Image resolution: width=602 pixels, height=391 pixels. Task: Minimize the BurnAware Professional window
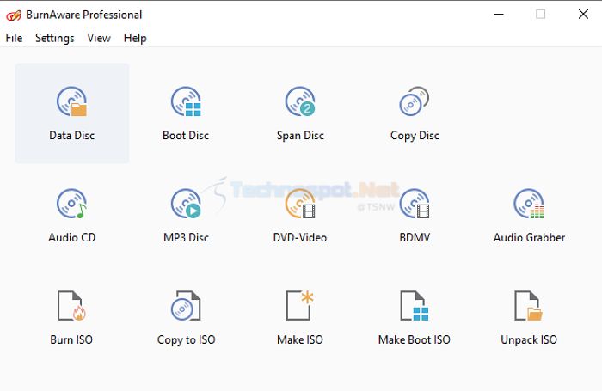pos(499,15)
